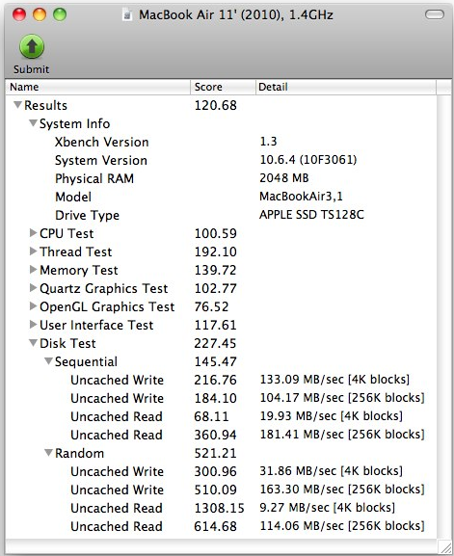Image resolution: width=454 pixels, height=556 pixels.
Task: Click detail 31.86 MB/sec [4K blocks]
Action: [331, 471]
